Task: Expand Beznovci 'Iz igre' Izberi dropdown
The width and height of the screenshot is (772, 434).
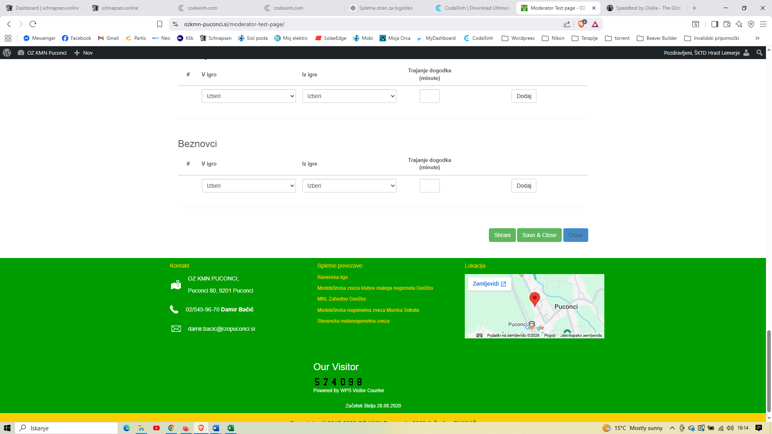Action: click(349, 186)
